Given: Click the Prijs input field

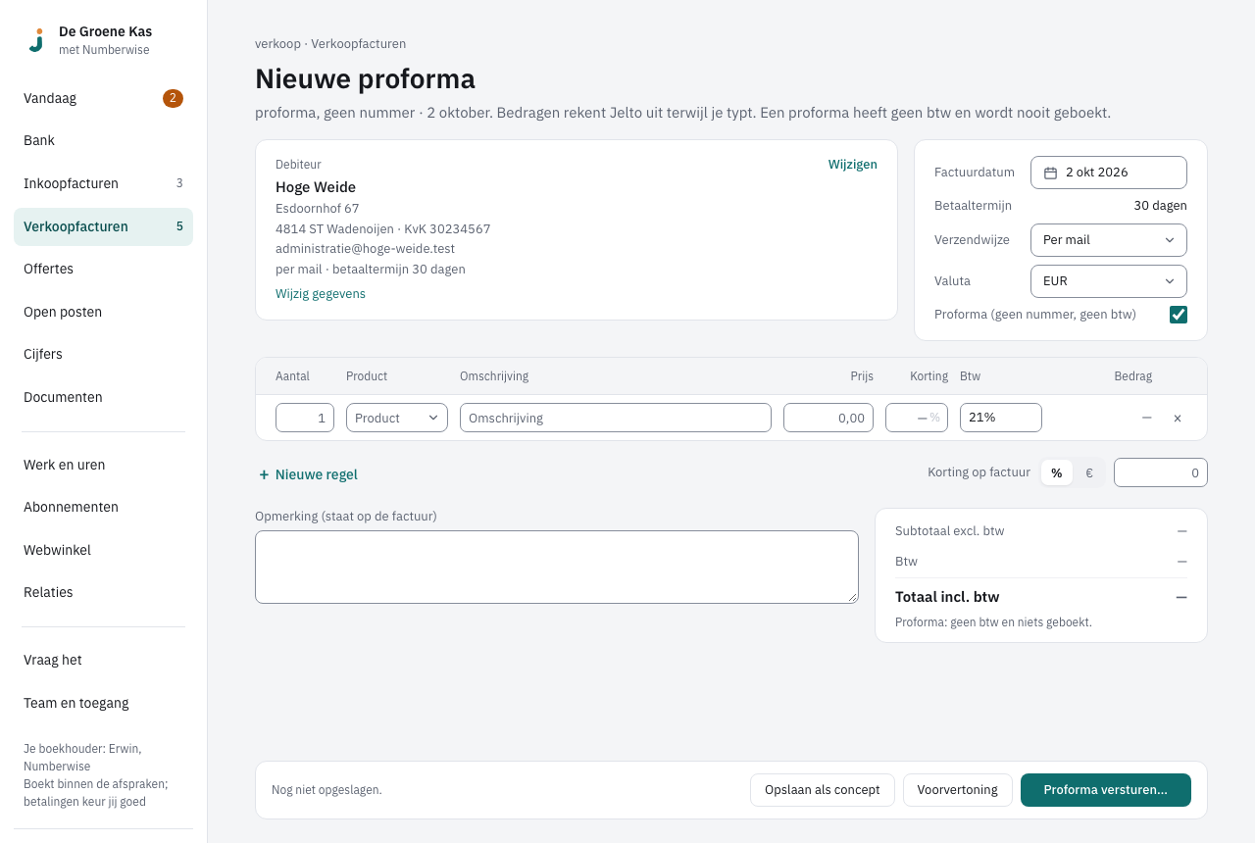Looking at the screenshot, I should (x=828, y=418).
